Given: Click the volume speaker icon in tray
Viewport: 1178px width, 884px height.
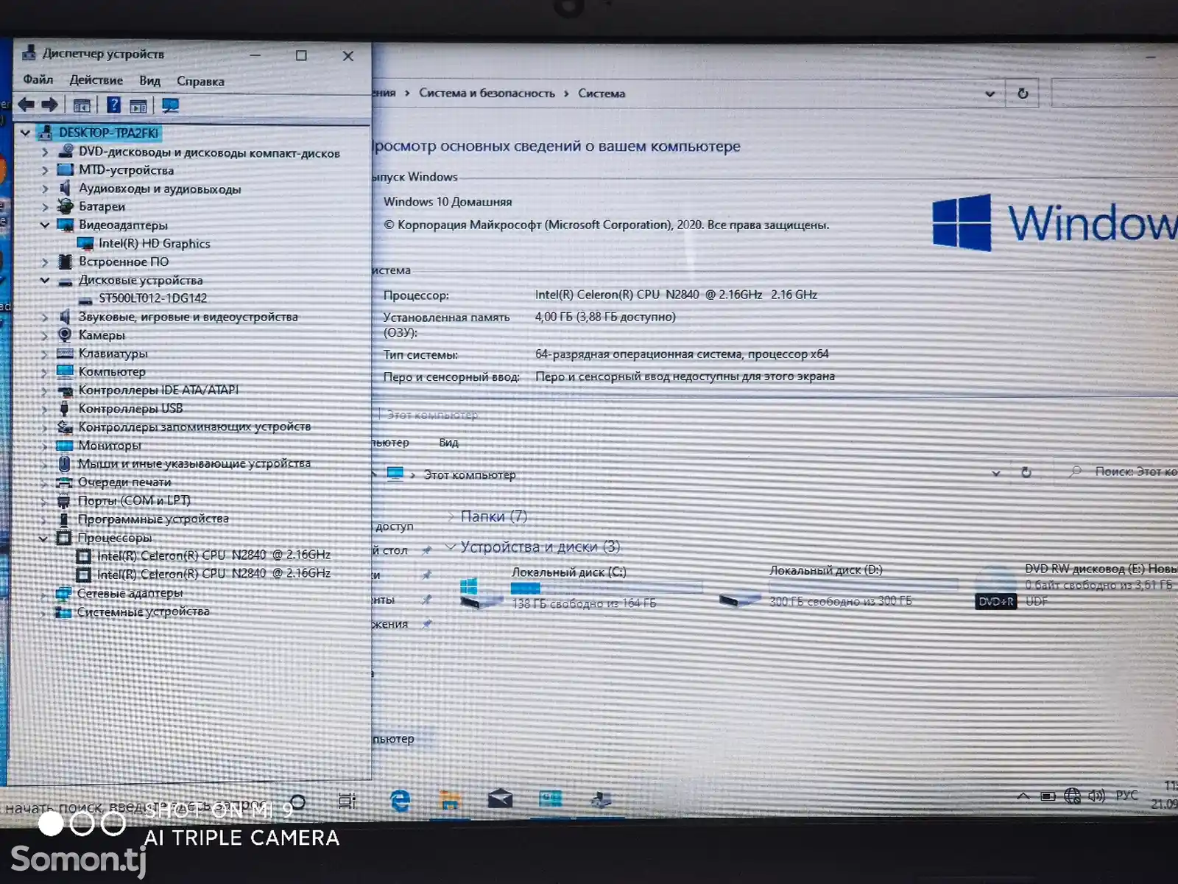Looking at the screenshot, I should pyautogui.click(x=1097, y=796).
